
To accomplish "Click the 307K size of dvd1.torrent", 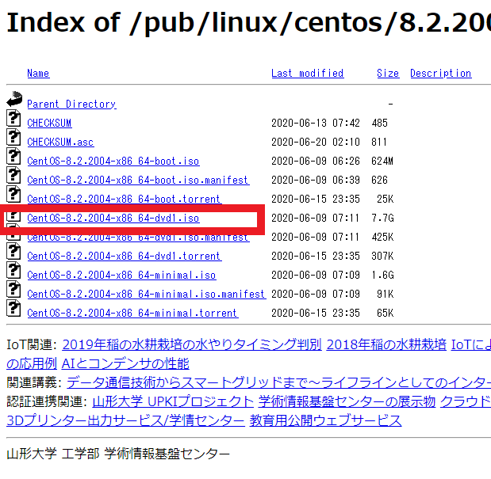I will [382, 257].
